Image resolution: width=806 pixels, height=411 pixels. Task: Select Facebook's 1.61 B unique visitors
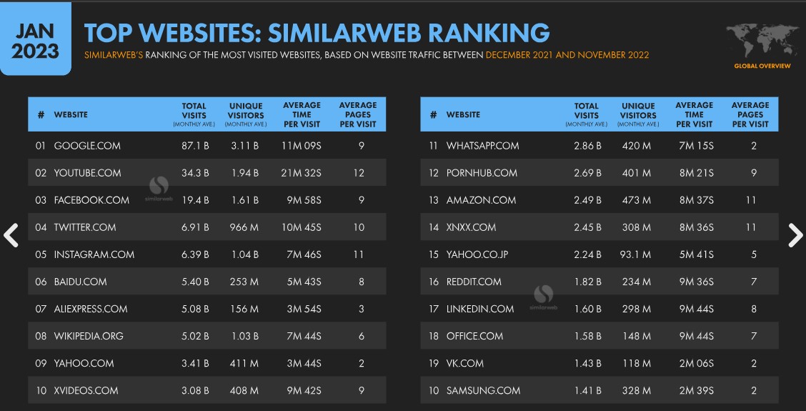tap(244, 201)
